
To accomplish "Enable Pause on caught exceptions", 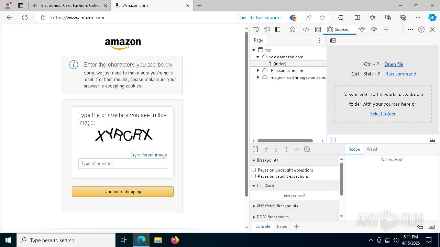I will [254, 176].
